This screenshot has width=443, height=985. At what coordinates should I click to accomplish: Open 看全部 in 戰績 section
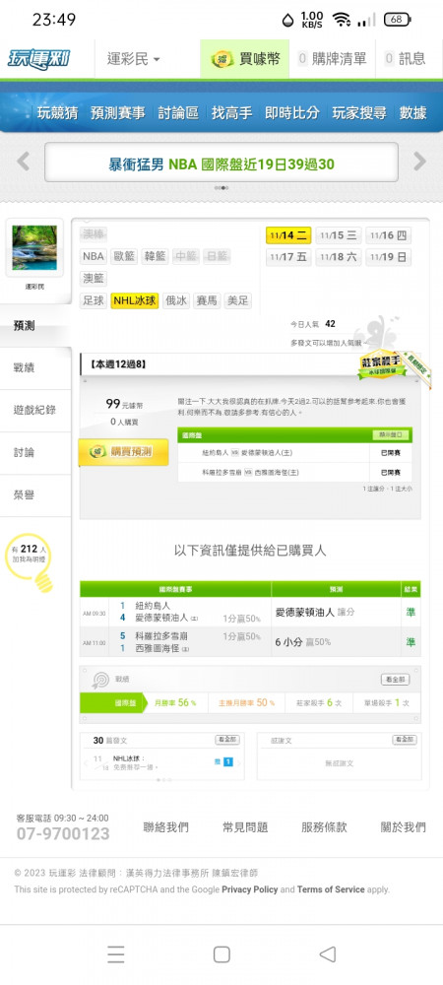point(396,680)
